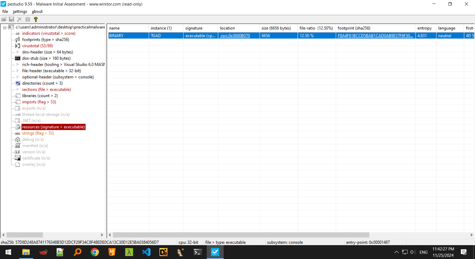Screen dimensions: 475x259
Task: Click the save toolbar icon
Action: [11, 19]
